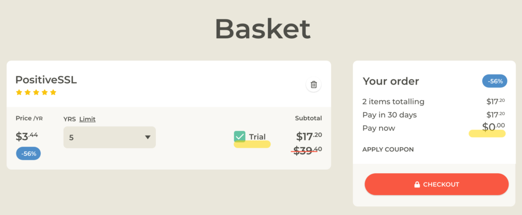Click the lock icon on Checkout button

tap(417, 184)
